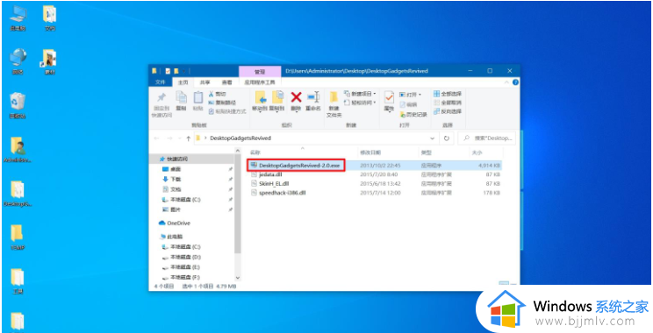Click the Up one level arrow

coord(188,138)
